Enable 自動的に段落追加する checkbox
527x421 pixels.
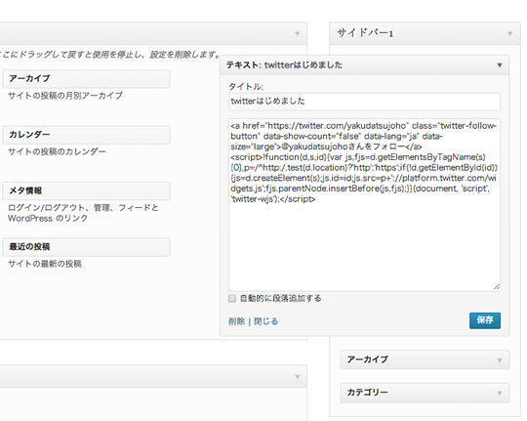click(x=232, y=299)
